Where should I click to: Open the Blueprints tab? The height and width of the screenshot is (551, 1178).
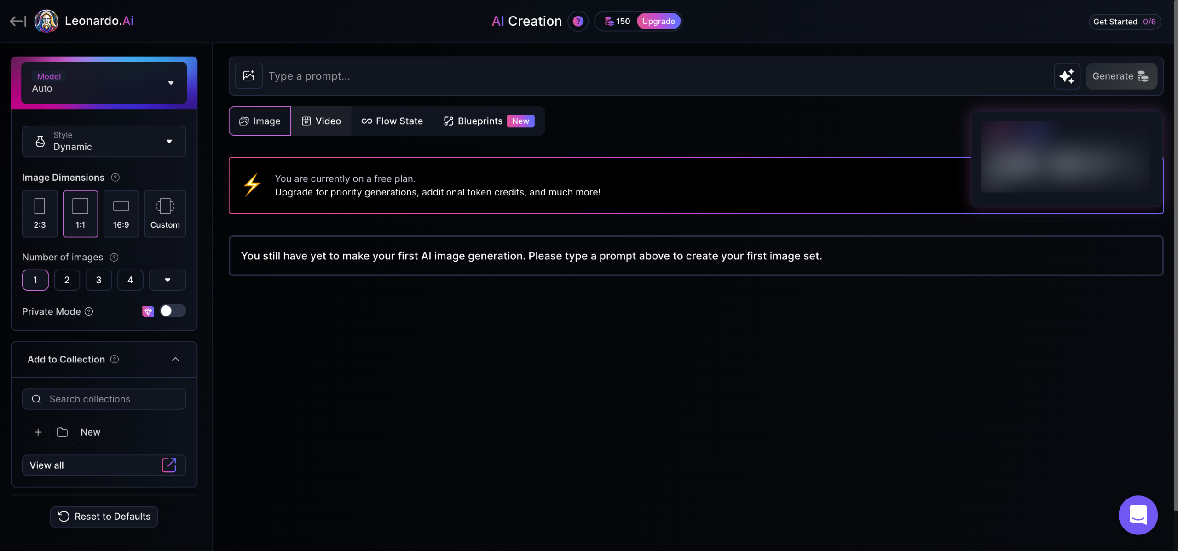479,121
